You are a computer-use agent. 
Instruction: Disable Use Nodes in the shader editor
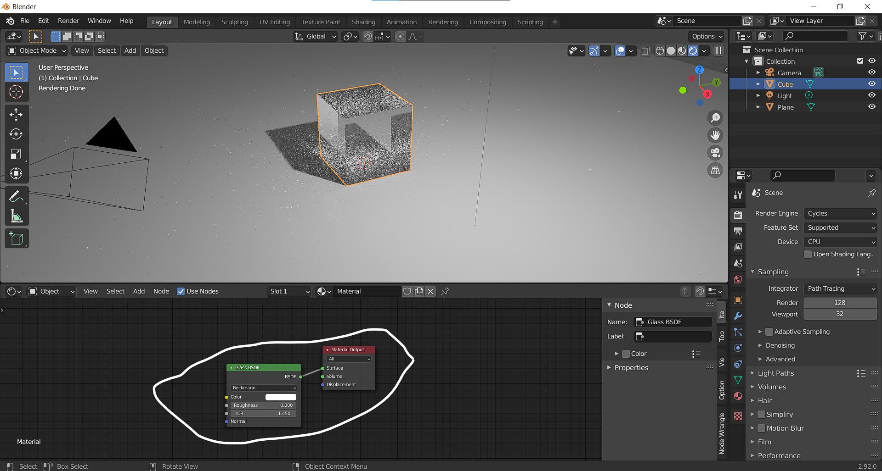click(x=181, y=291)
